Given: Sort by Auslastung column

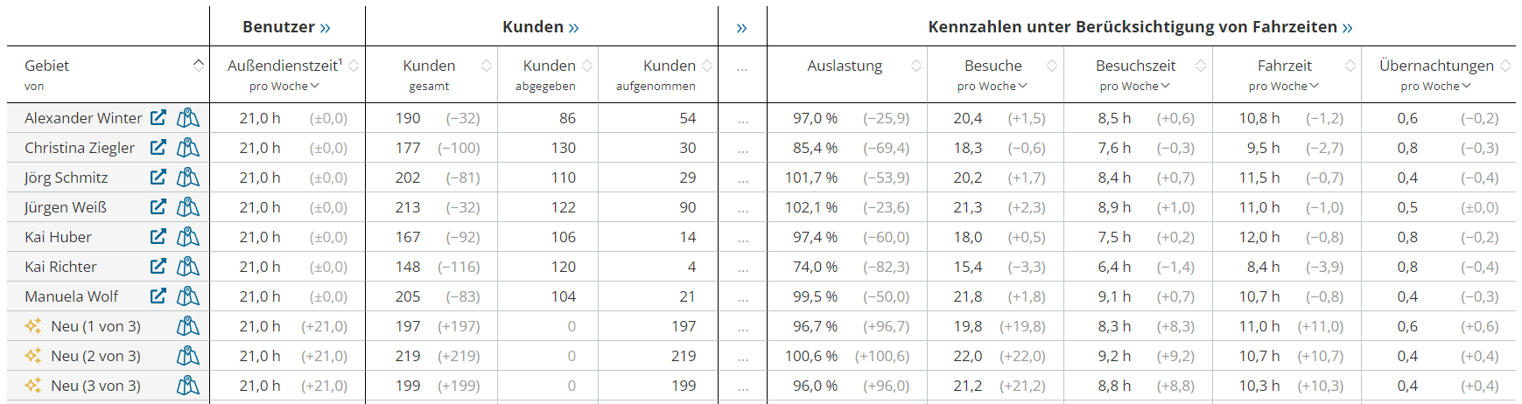Looking at the screenshot, I should (x=915, y=66).
